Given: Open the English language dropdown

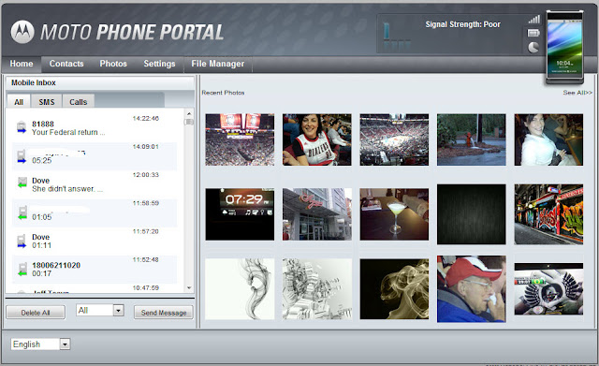Looking at the screenshot, I should [x=65, y=344].
